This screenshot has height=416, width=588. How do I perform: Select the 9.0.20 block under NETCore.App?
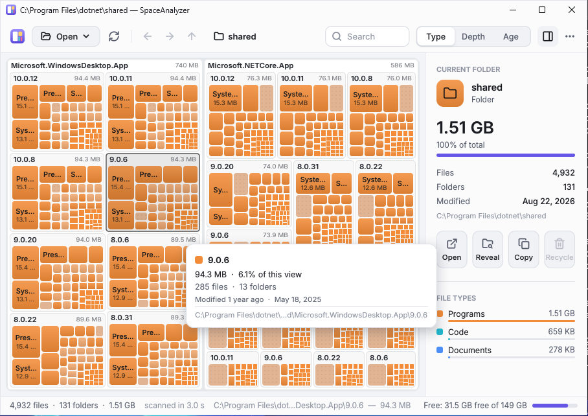[249, 194]
